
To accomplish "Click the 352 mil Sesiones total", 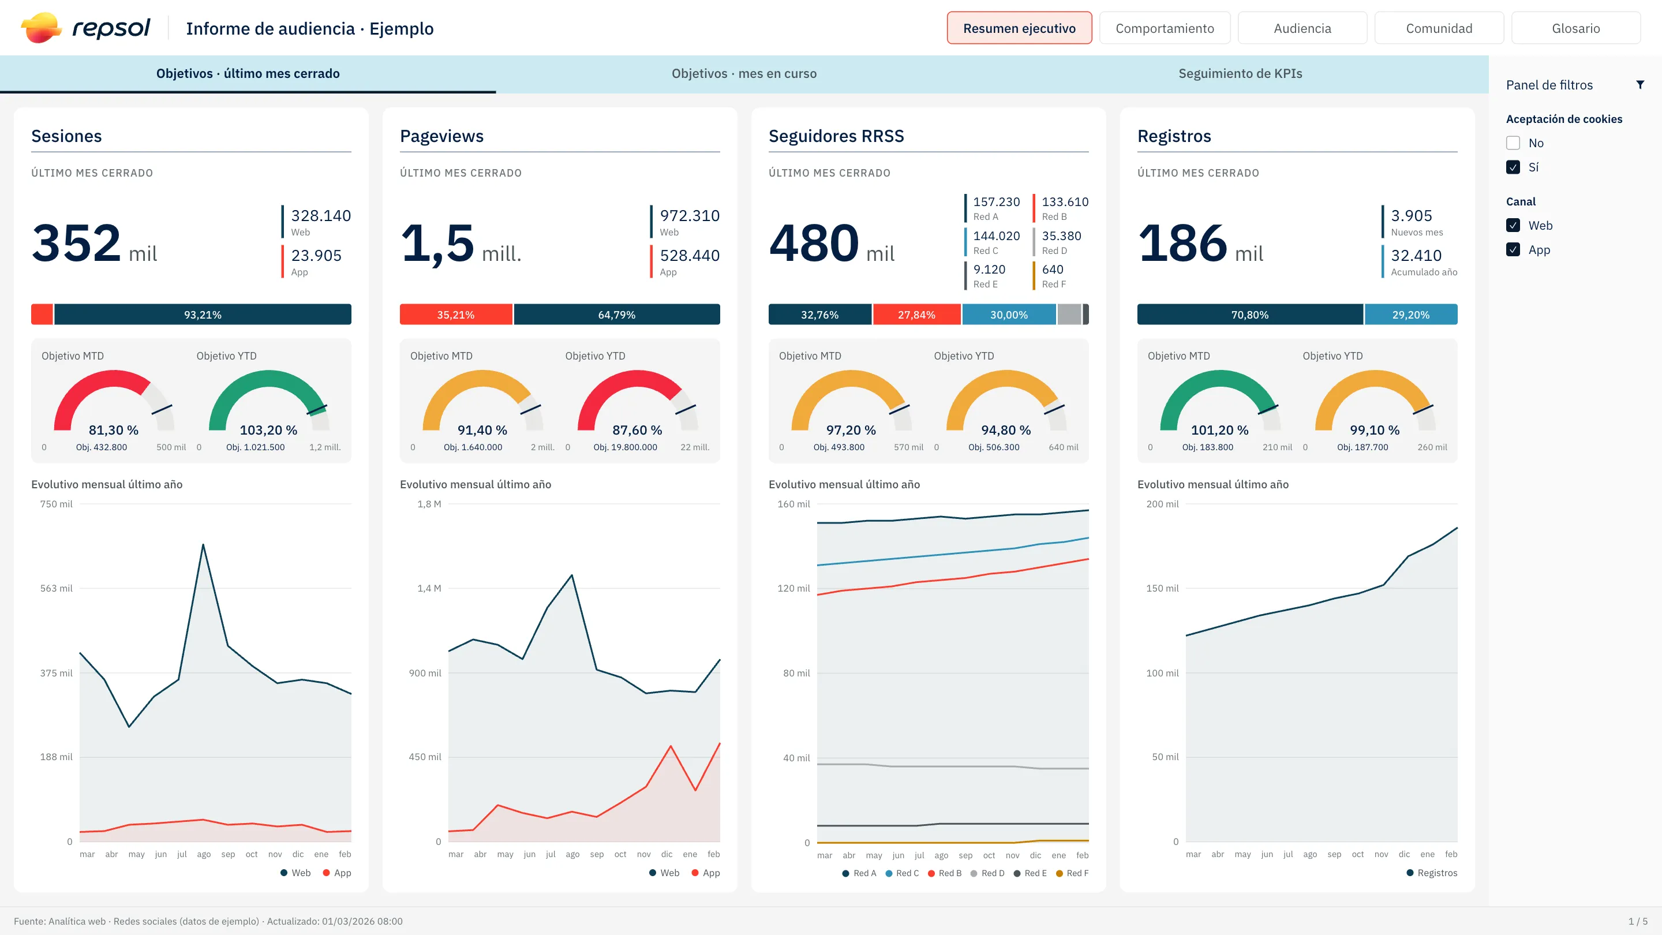I will (94, 243).
